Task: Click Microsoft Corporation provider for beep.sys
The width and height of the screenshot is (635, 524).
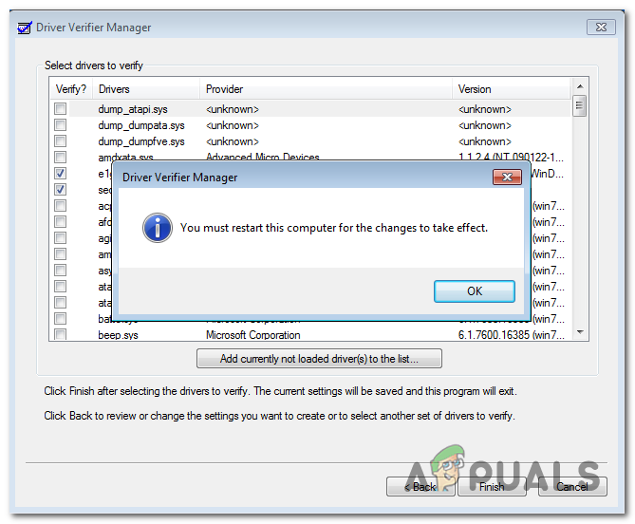Action: (253, 335)
